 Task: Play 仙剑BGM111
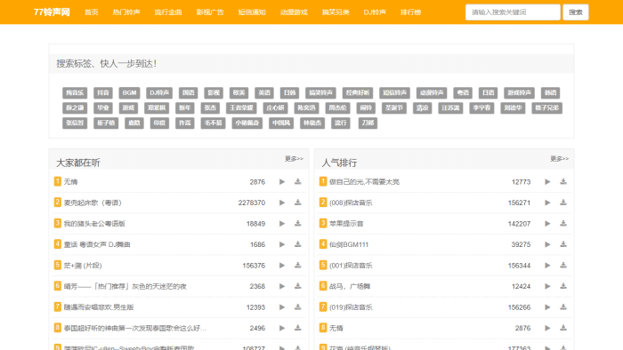[x=547, y=244]
